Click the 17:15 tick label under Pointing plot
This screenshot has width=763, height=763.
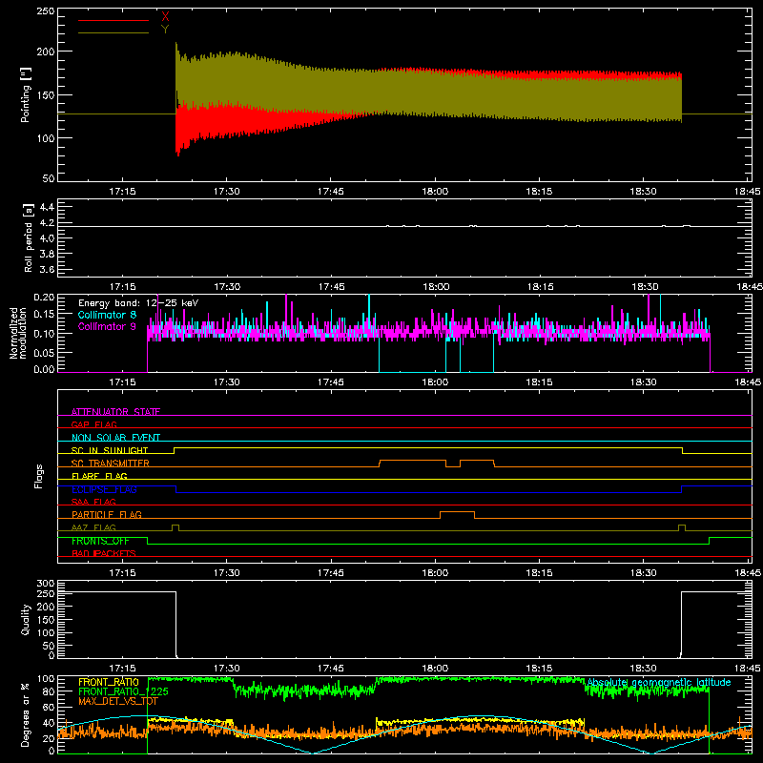click(122, 192)
